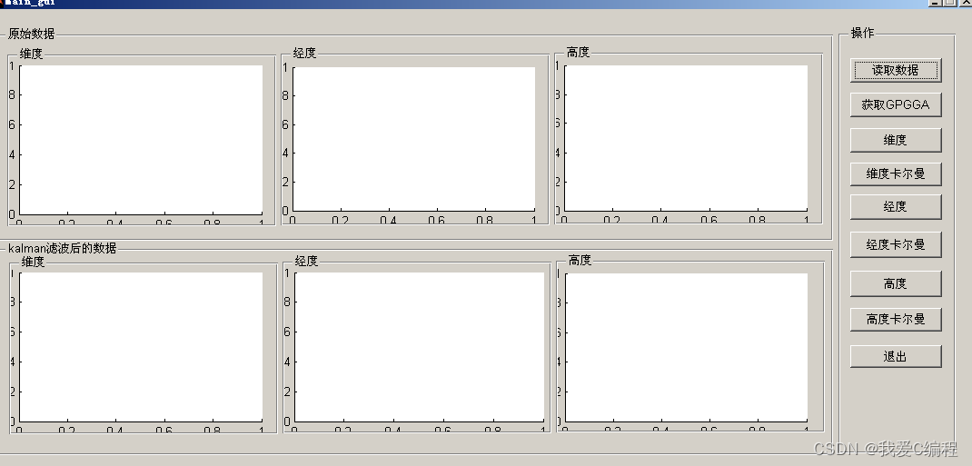
Task: Click the 读取数据 button
Action: 895,70
